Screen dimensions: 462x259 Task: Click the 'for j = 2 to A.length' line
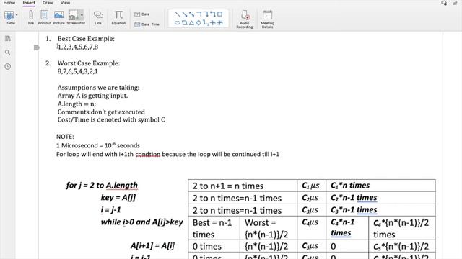[102, 186]
